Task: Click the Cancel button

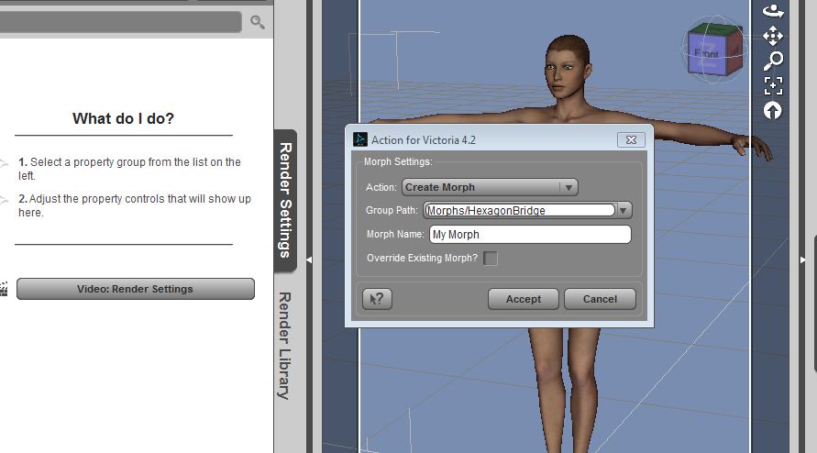Action: point(600,299)
